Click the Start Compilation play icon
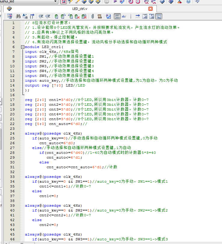 pos(115,2)
